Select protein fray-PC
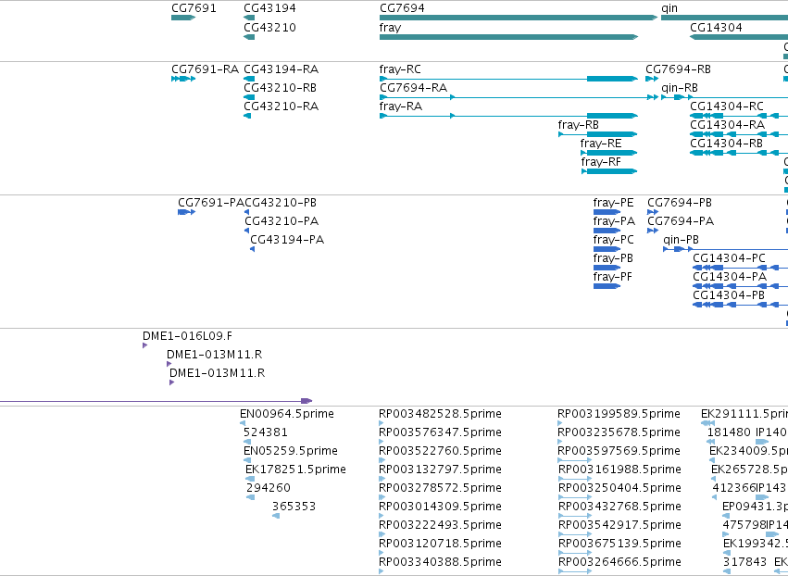The height and width of the screenshot is (576, 788). [614, 240]
